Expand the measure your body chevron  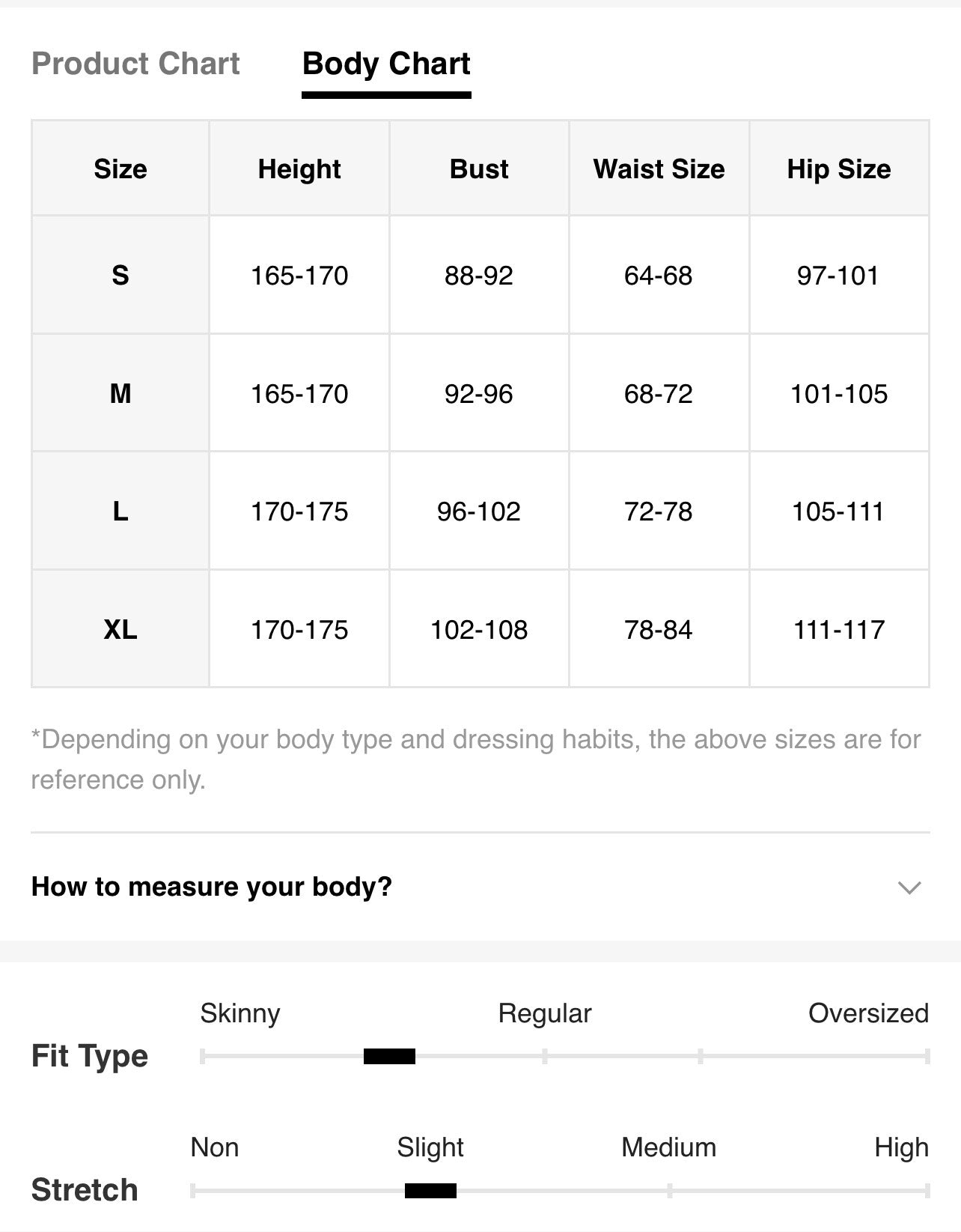[x=909, y=887]
